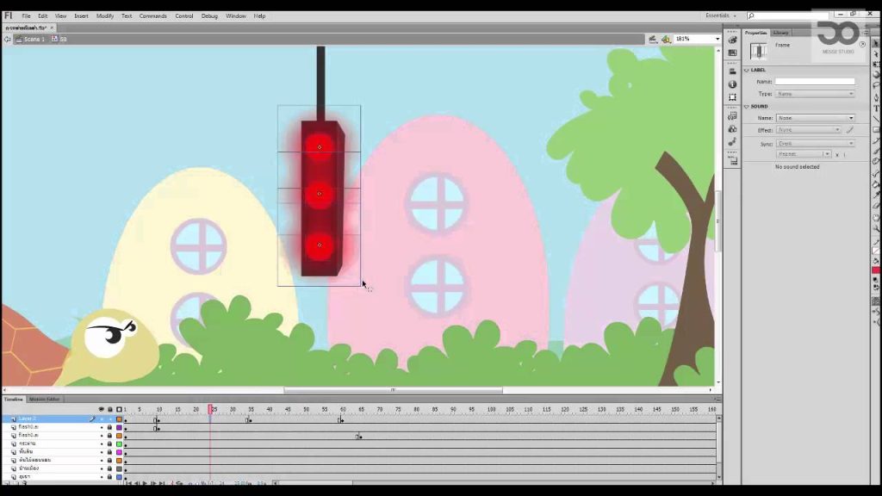This screenshot has height=496, width=882.
Task: Toggle the lock on the purple flash0 layer
Action: [109, 427]
